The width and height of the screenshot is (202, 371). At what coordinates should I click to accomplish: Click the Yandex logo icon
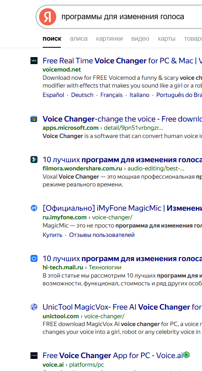pyautogui.click(x=48, y=17)
